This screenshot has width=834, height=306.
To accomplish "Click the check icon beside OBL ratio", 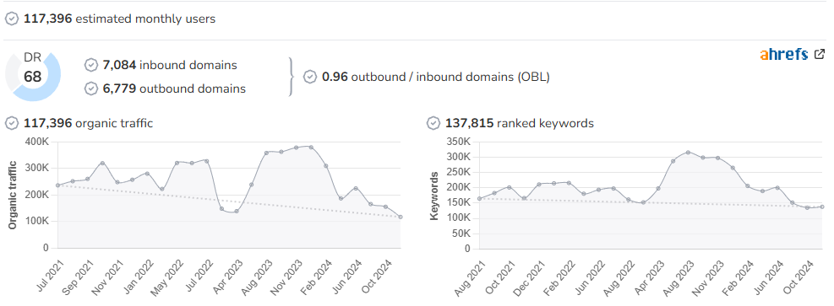I will [310, 77].
